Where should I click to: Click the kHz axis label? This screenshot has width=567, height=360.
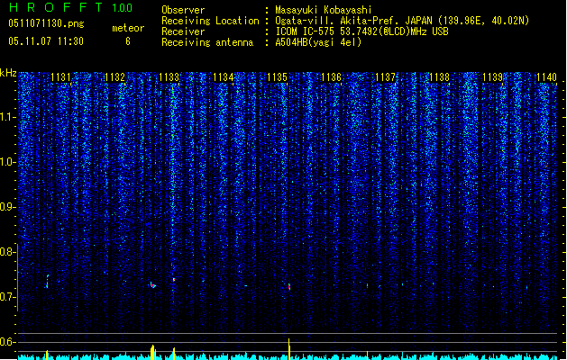[x=8, y=73]
